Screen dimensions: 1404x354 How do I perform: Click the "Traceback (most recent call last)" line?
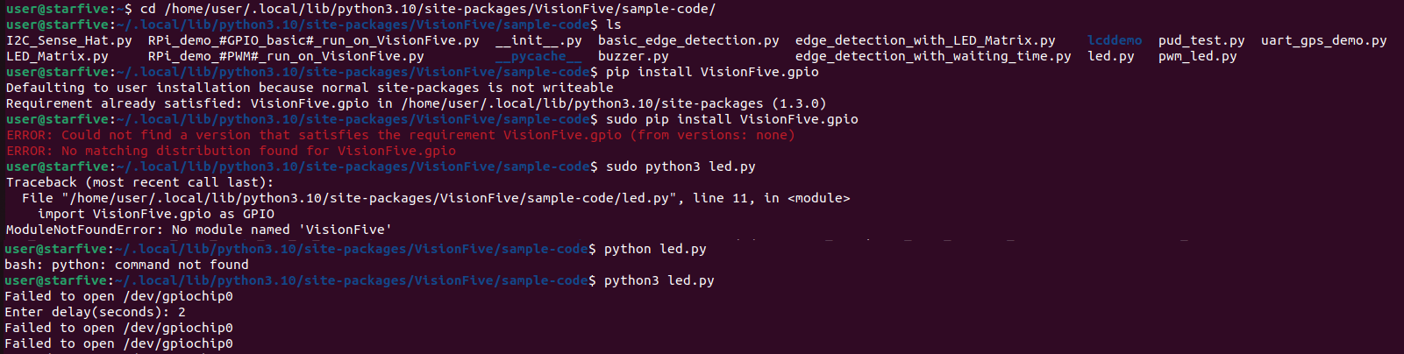pos(139,182)
